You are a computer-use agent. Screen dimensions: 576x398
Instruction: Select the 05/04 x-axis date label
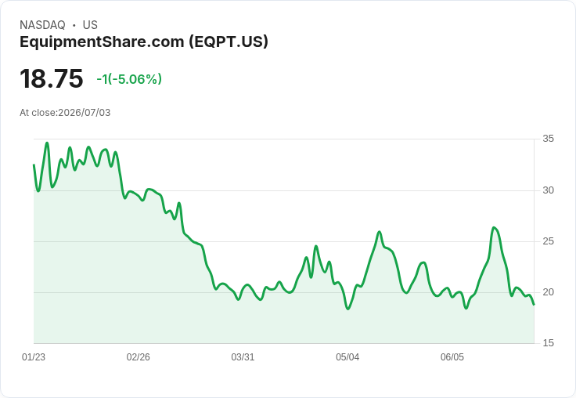coord(347,357)
